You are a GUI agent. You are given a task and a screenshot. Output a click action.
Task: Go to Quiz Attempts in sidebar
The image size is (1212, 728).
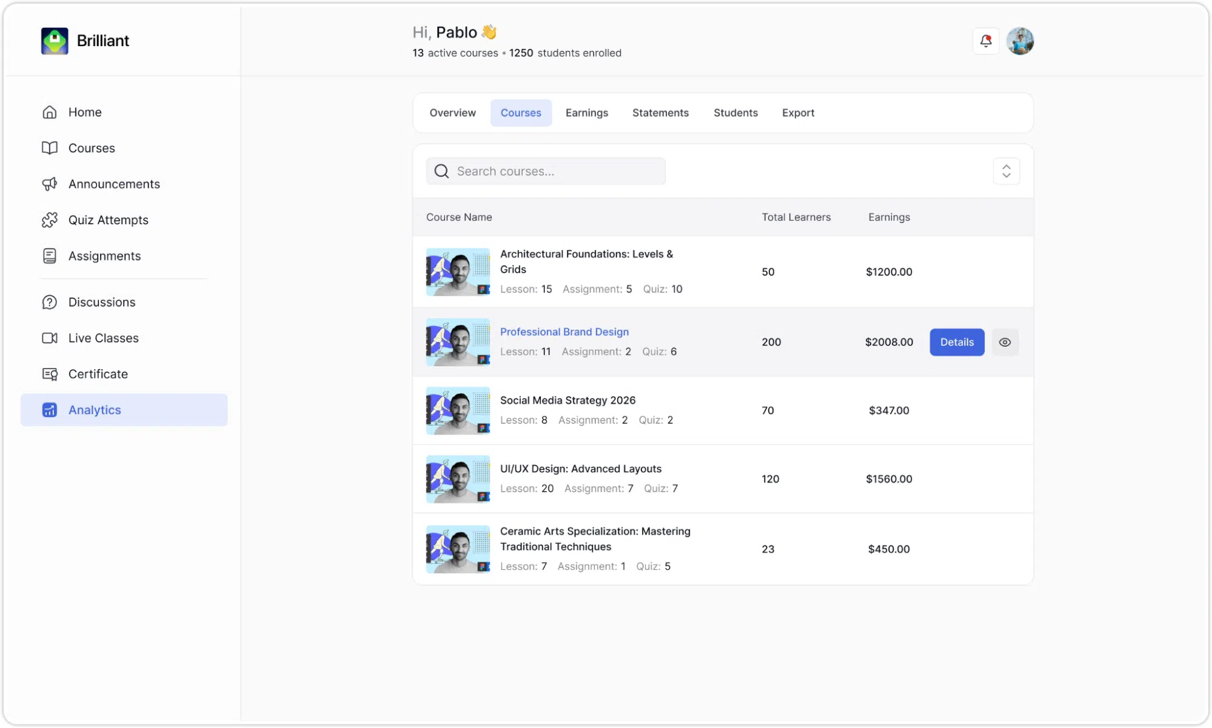click(x=124, y=220)
